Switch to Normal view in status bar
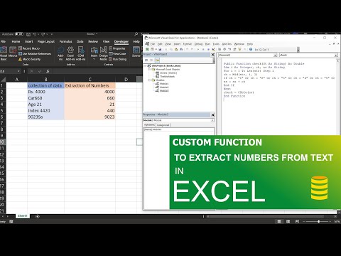 pyautogui.click(x=279, y=221)
